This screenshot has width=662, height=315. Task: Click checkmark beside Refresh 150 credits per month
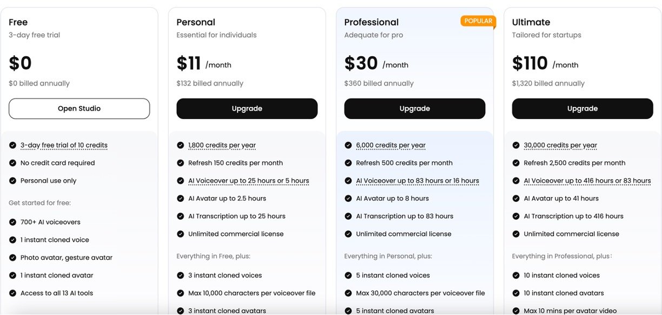pyautogui.click(x=181, y=163)
